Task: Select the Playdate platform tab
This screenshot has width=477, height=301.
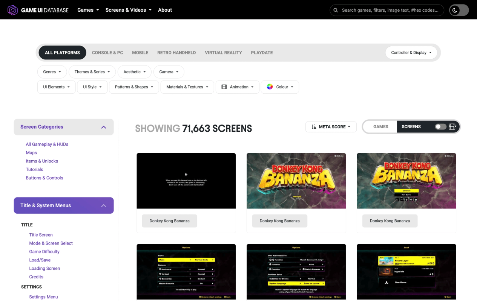Action: point(262,53)
